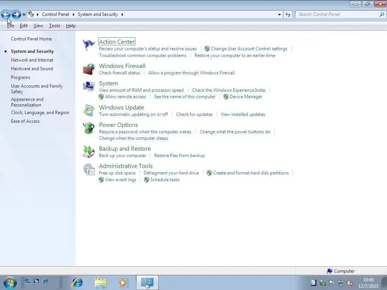Viewport: 387px width, 290px height.
Task: Expand the arrow after Control Panel breadcrumb
Action: tap(74, 14)
